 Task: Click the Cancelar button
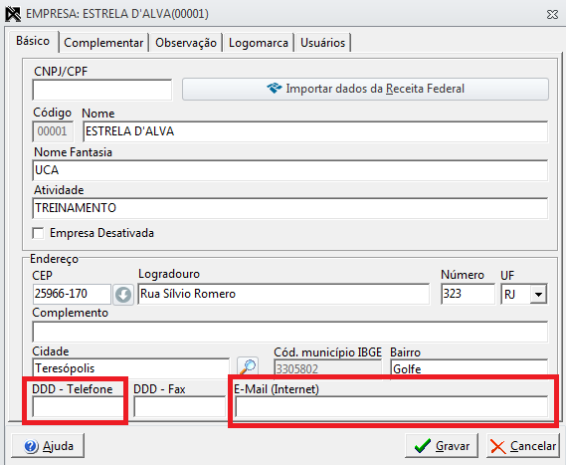pos(523,446)
